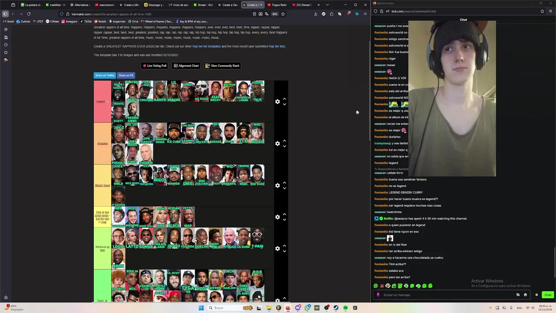556x313 pixels.
Task: Bookmark this page with the star icon
Action: (x=283, y=14)
